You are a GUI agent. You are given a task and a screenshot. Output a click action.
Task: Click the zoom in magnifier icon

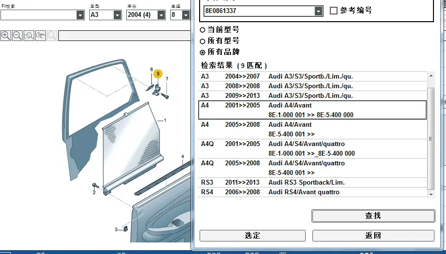click(x=6, y=36)
